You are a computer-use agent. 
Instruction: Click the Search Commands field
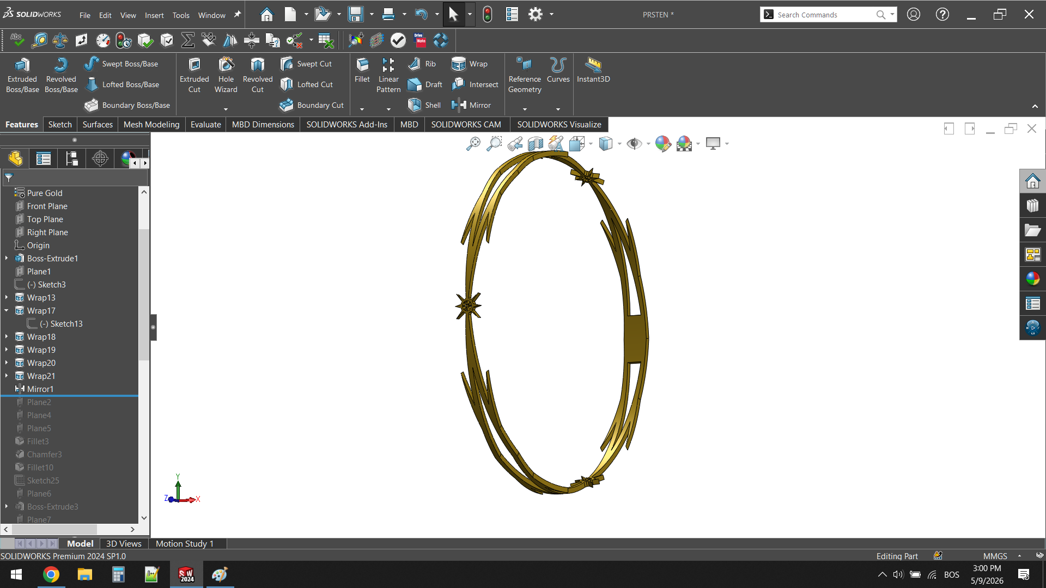828,15
